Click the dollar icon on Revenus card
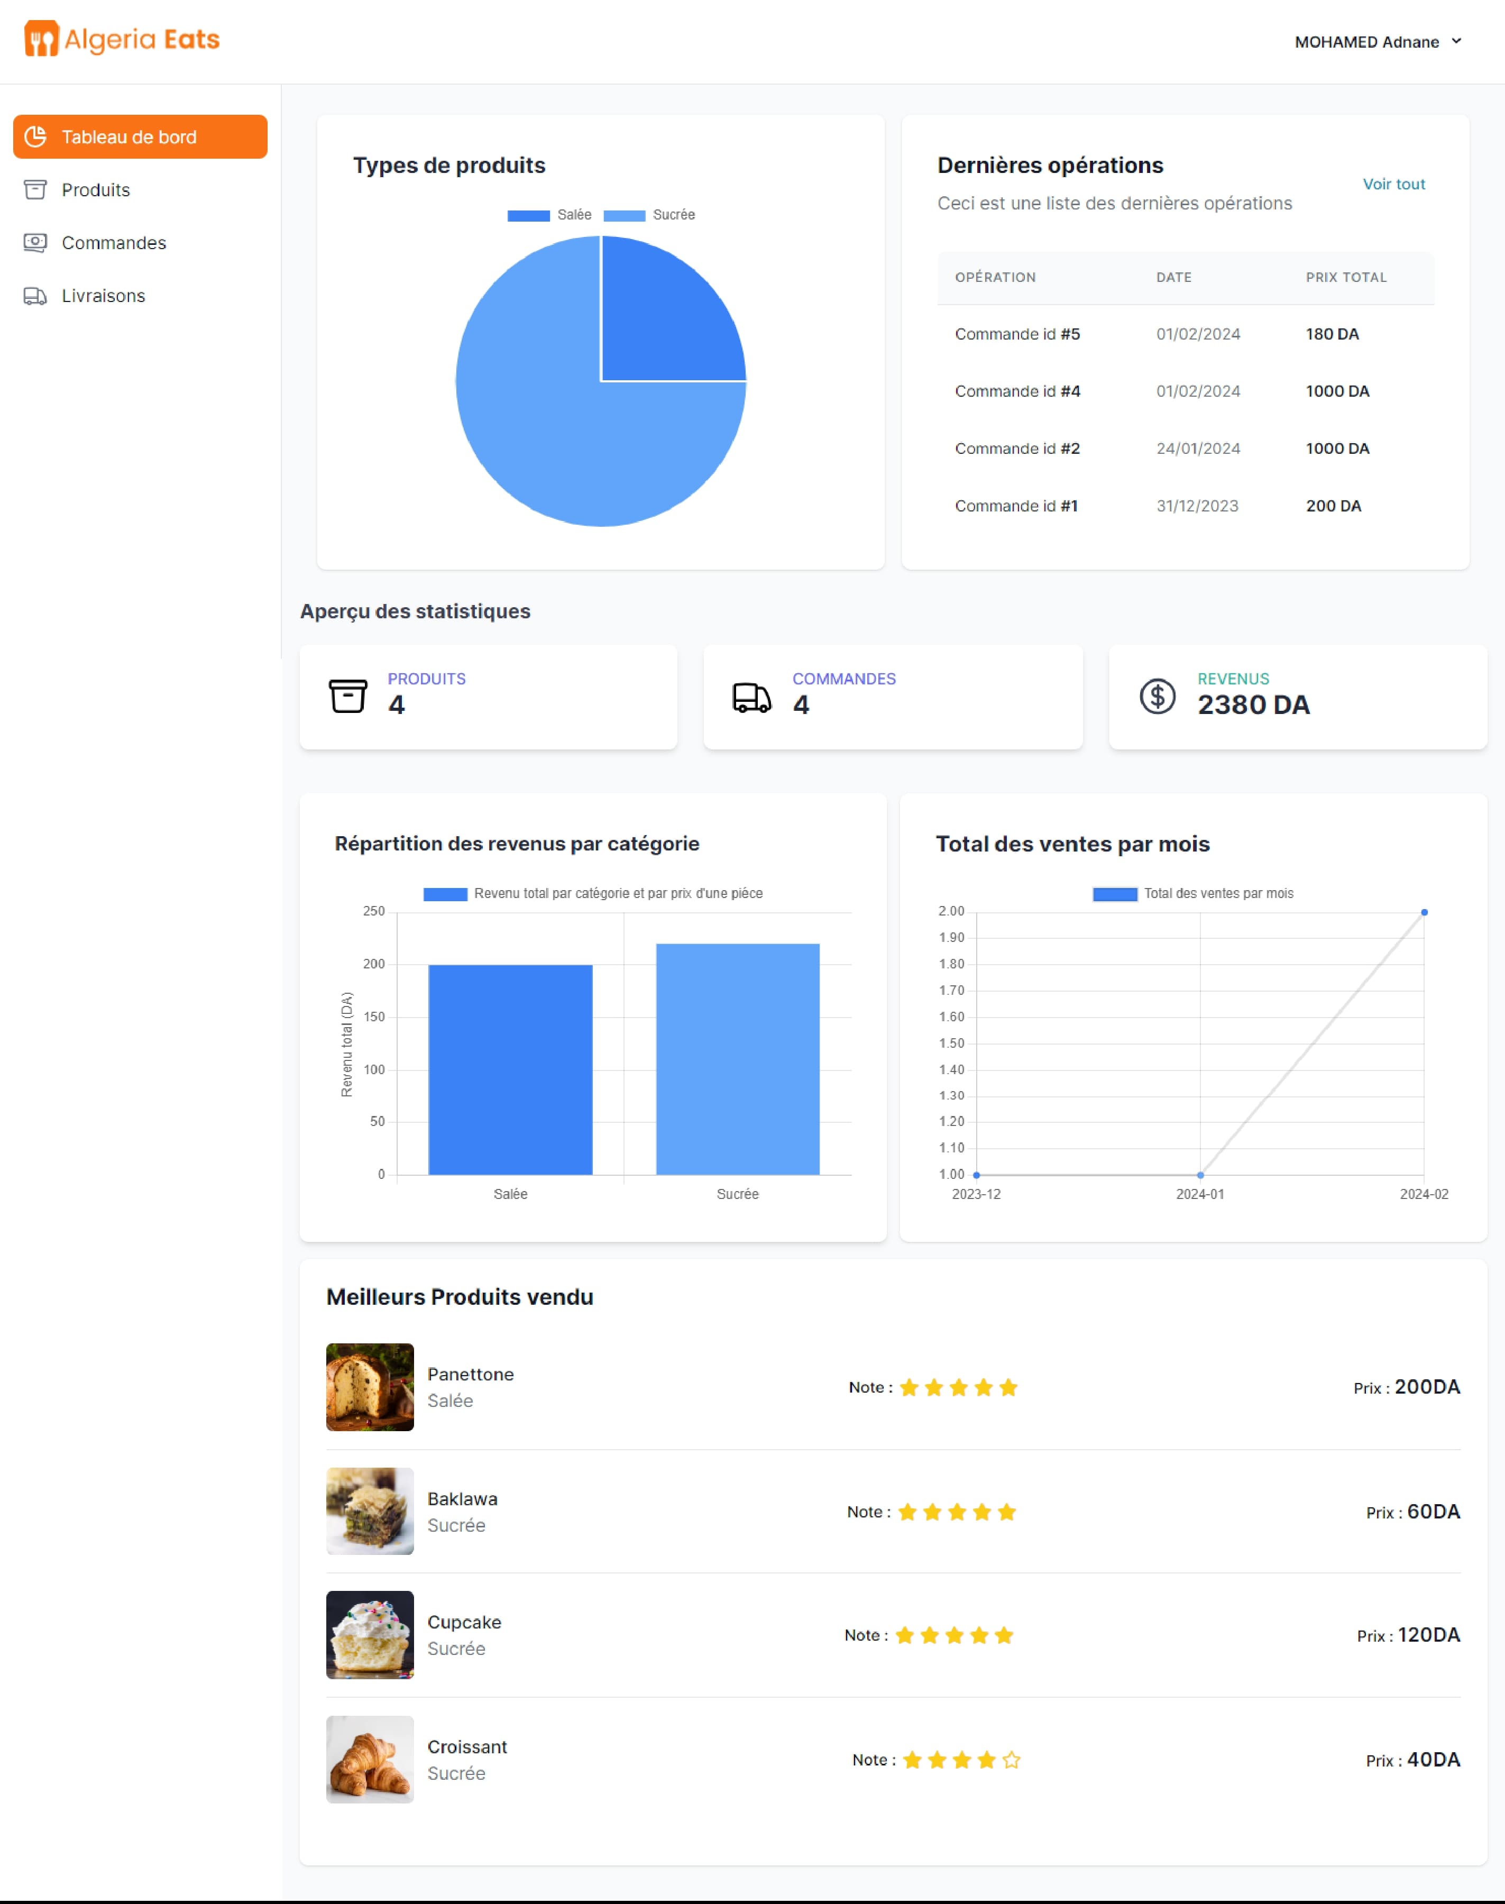The width and height of the screenshot is (1505, 1904). point(1157,696)
